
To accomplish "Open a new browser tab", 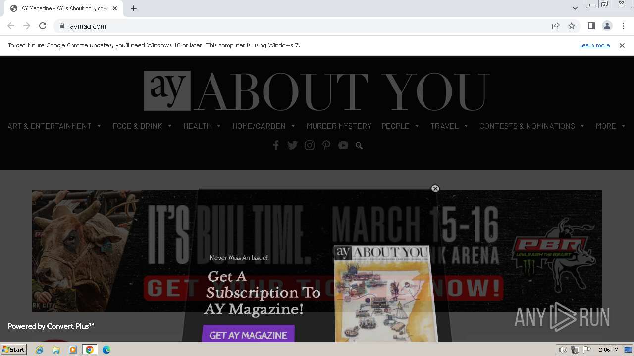I will pyautogui.click(x=134, y=8).
